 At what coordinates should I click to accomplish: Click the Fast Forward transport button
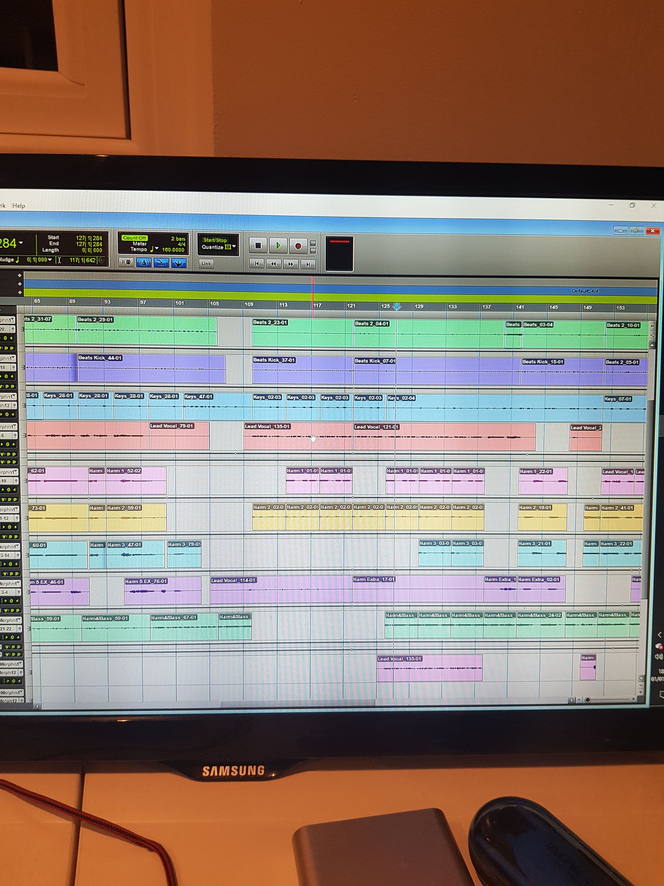click(x=291, y=264)
